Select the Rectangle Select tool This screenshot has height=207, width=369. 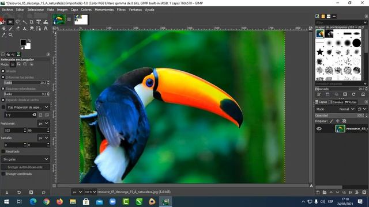pyautogui.click(x=10, y=22)
